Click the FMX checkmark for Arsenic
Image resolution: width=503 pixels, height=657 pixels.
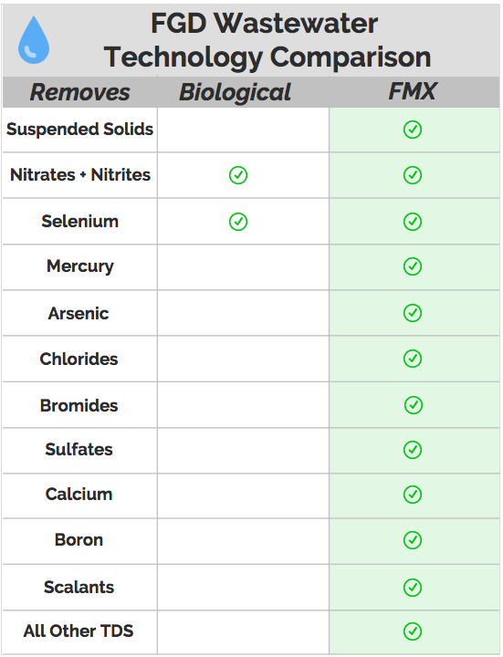413,313
